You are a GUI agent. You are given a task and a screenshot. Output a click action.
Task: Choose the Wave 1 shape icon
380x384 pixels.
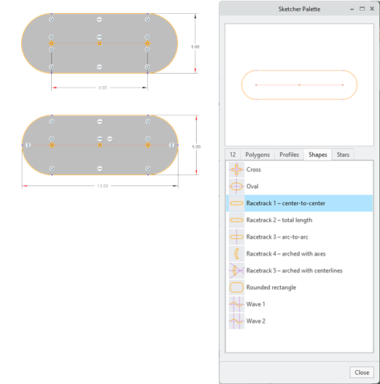[236, 304]
